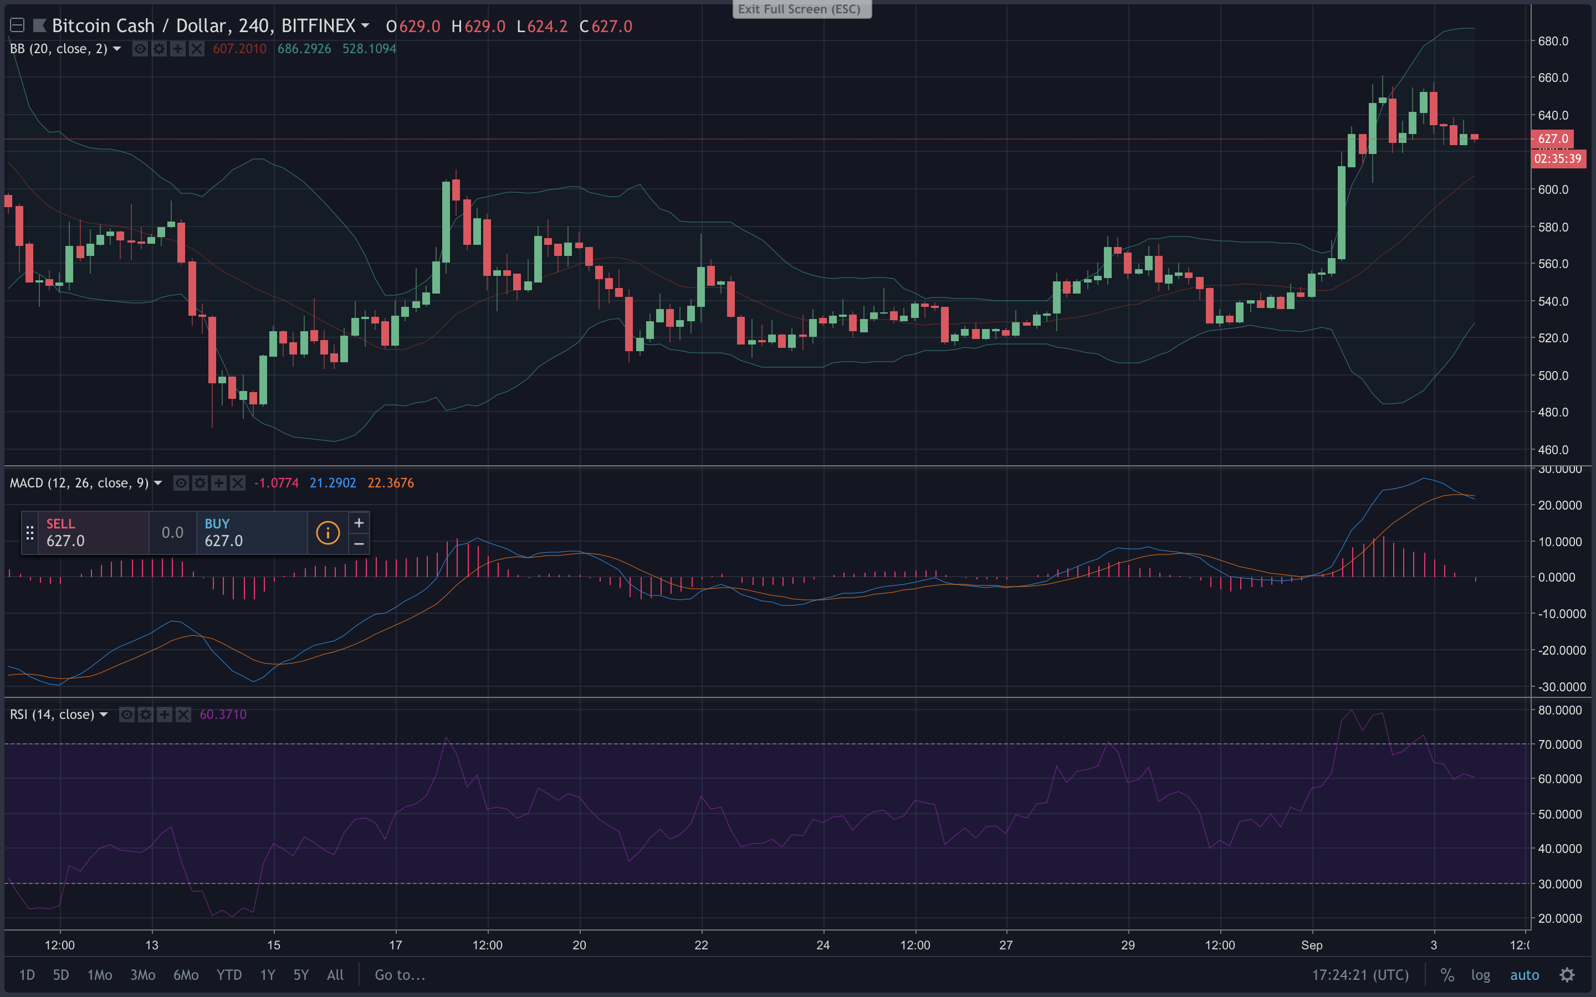1596x997 pixels.
Task: Click the 680.0 price scale label
Action: coord(1552,41)
